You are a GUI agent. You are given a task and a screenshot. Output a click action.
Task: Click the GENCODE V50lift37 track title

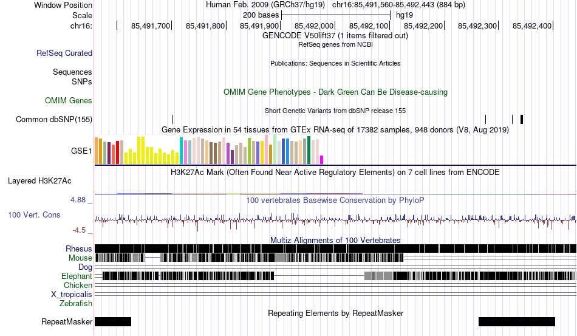[x=335, y=35]
